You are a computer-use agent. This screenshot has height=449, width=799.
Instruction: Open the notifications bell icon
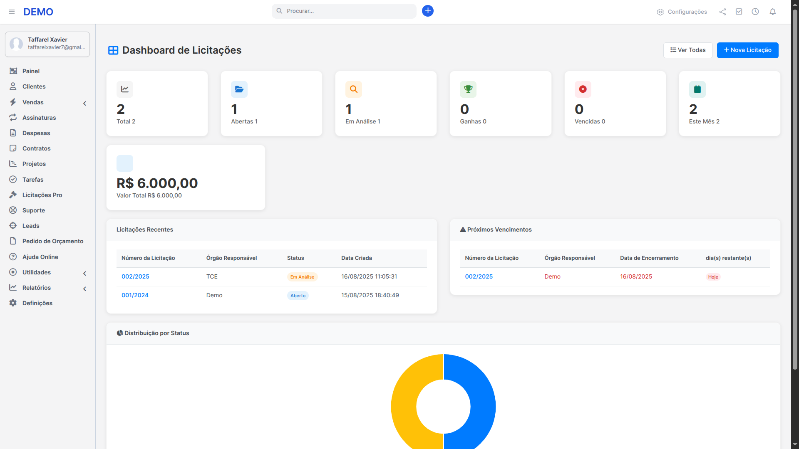tap(772, 12)
